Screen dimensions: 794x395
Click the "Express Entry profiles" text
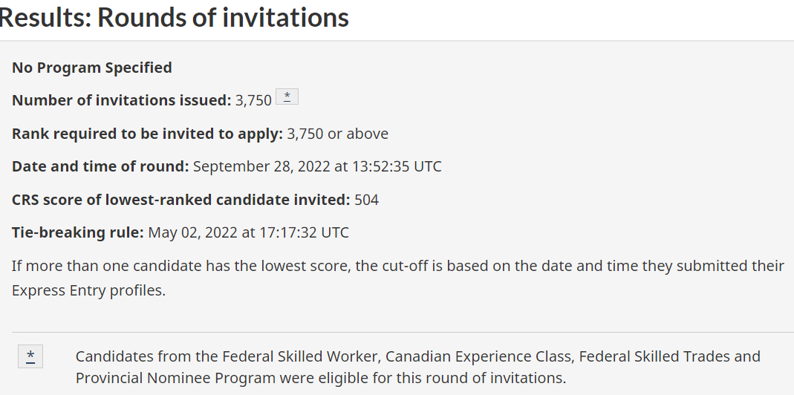pos(88,290)
